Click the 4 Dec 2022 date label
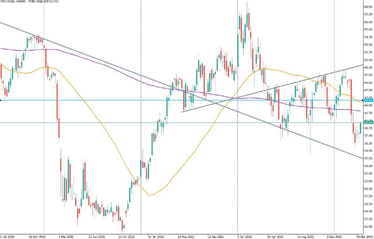 335,237
